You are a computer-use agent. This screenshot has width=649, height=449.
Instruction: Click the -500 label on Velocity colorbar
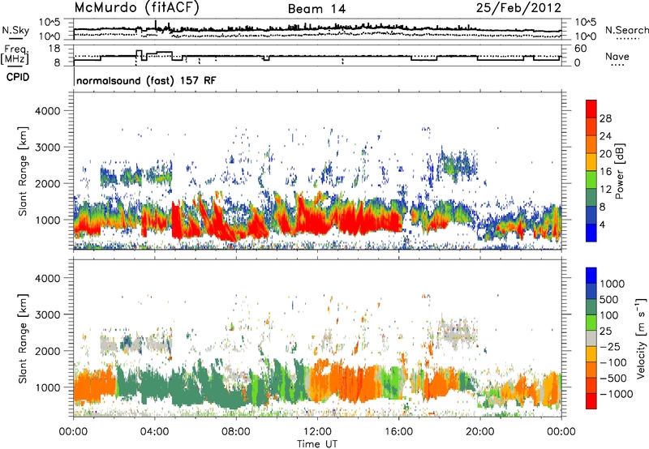[613, 378]
